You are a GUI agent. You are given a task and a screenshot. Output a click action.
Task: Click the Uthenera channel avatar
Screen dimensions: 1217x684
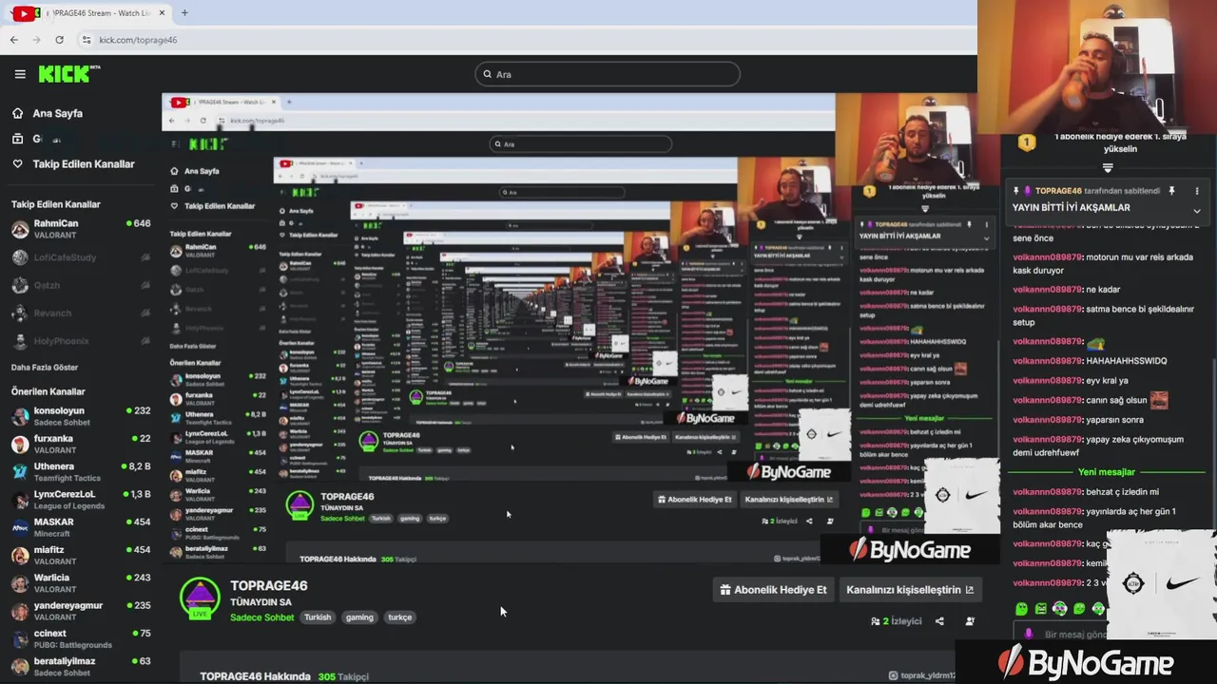tap(20, 472)
